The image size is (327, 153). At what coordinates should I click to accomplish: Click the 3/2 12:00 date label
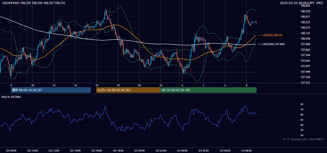pos(54,151)
